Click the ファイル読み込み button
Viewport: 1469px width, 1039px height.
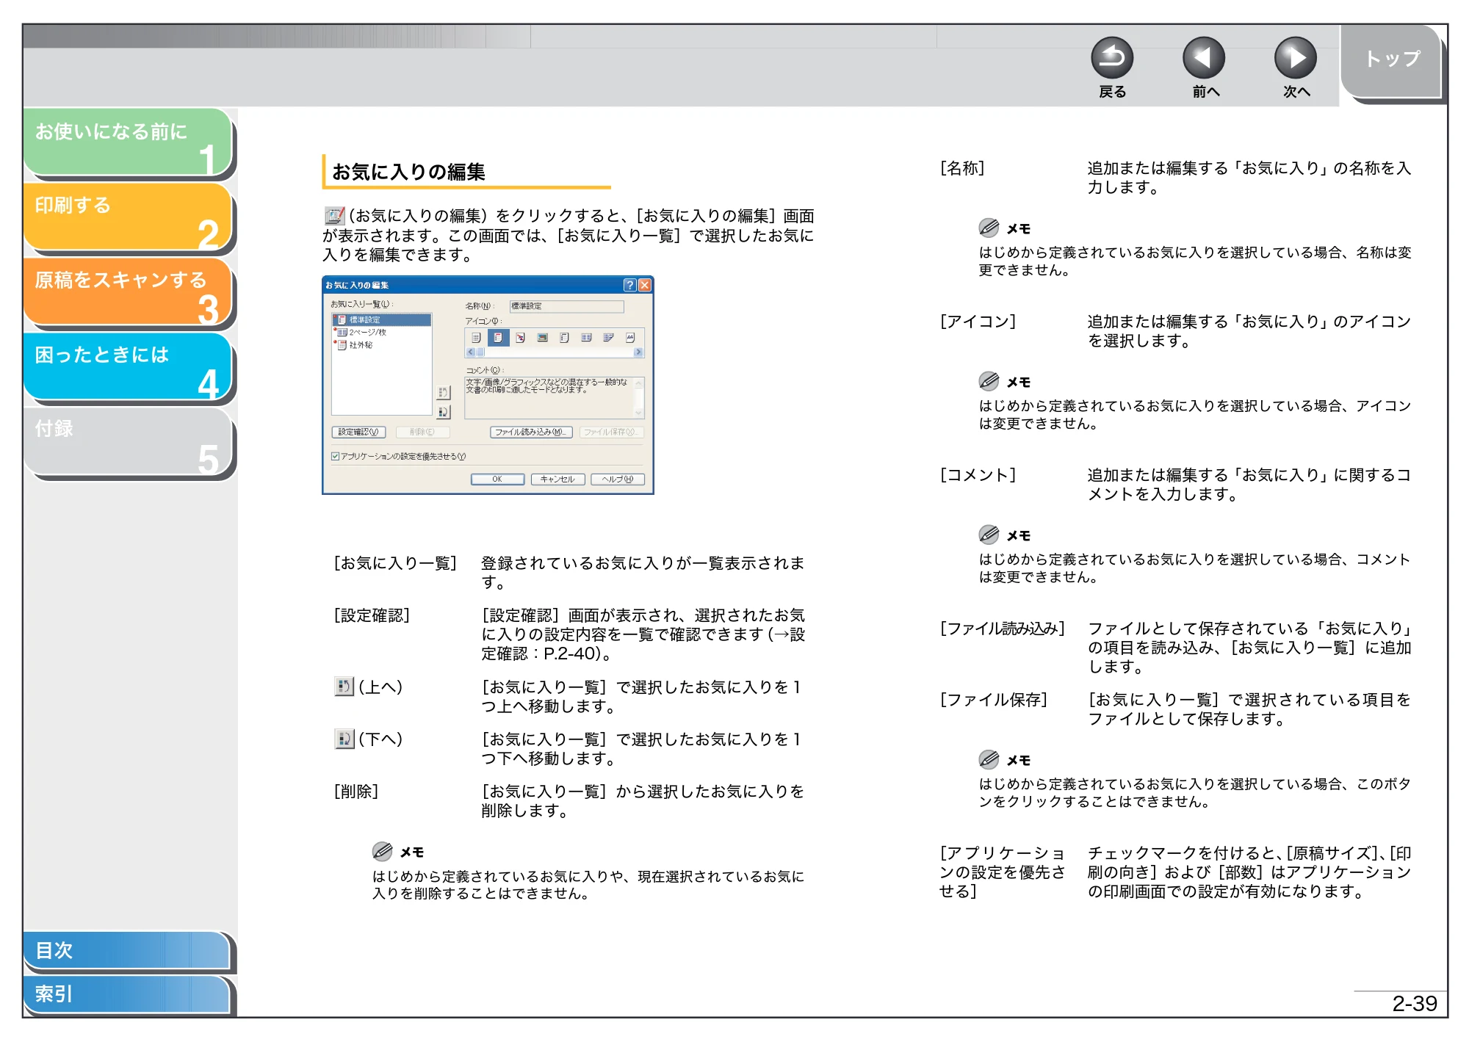point(531,432)
